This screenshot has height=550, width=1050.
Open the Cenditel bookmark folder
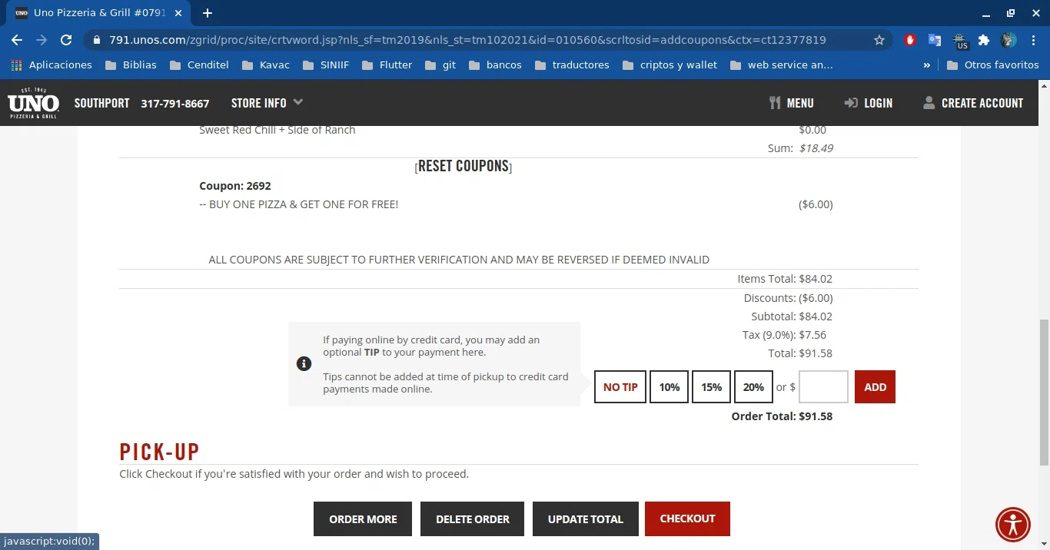click(199, 65)
